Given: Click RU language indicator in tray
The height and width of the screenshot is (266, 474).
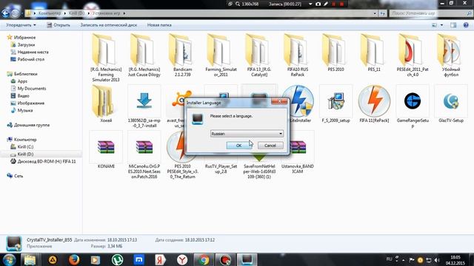Looking at the screenshot, I should coord(390,259).
